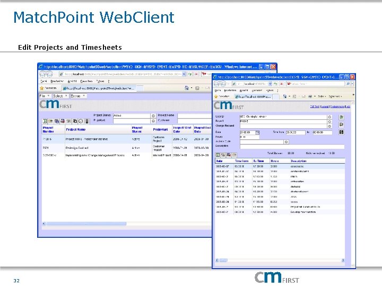Viewport: 382px width, 286px height.
Task: Click the info figure icon in project toolbar
Action: [x=86, y=121]
